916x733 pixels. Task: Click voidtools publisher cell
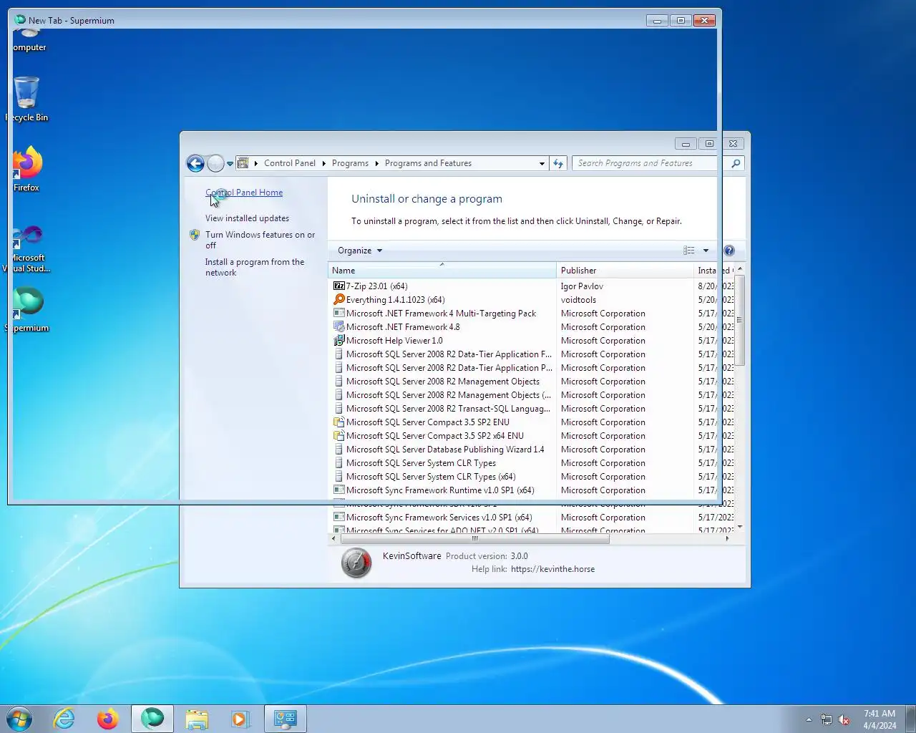pos(578,300)
